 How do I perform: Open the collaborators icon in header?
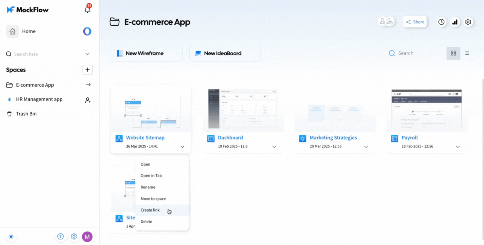[x=386, y=22]
